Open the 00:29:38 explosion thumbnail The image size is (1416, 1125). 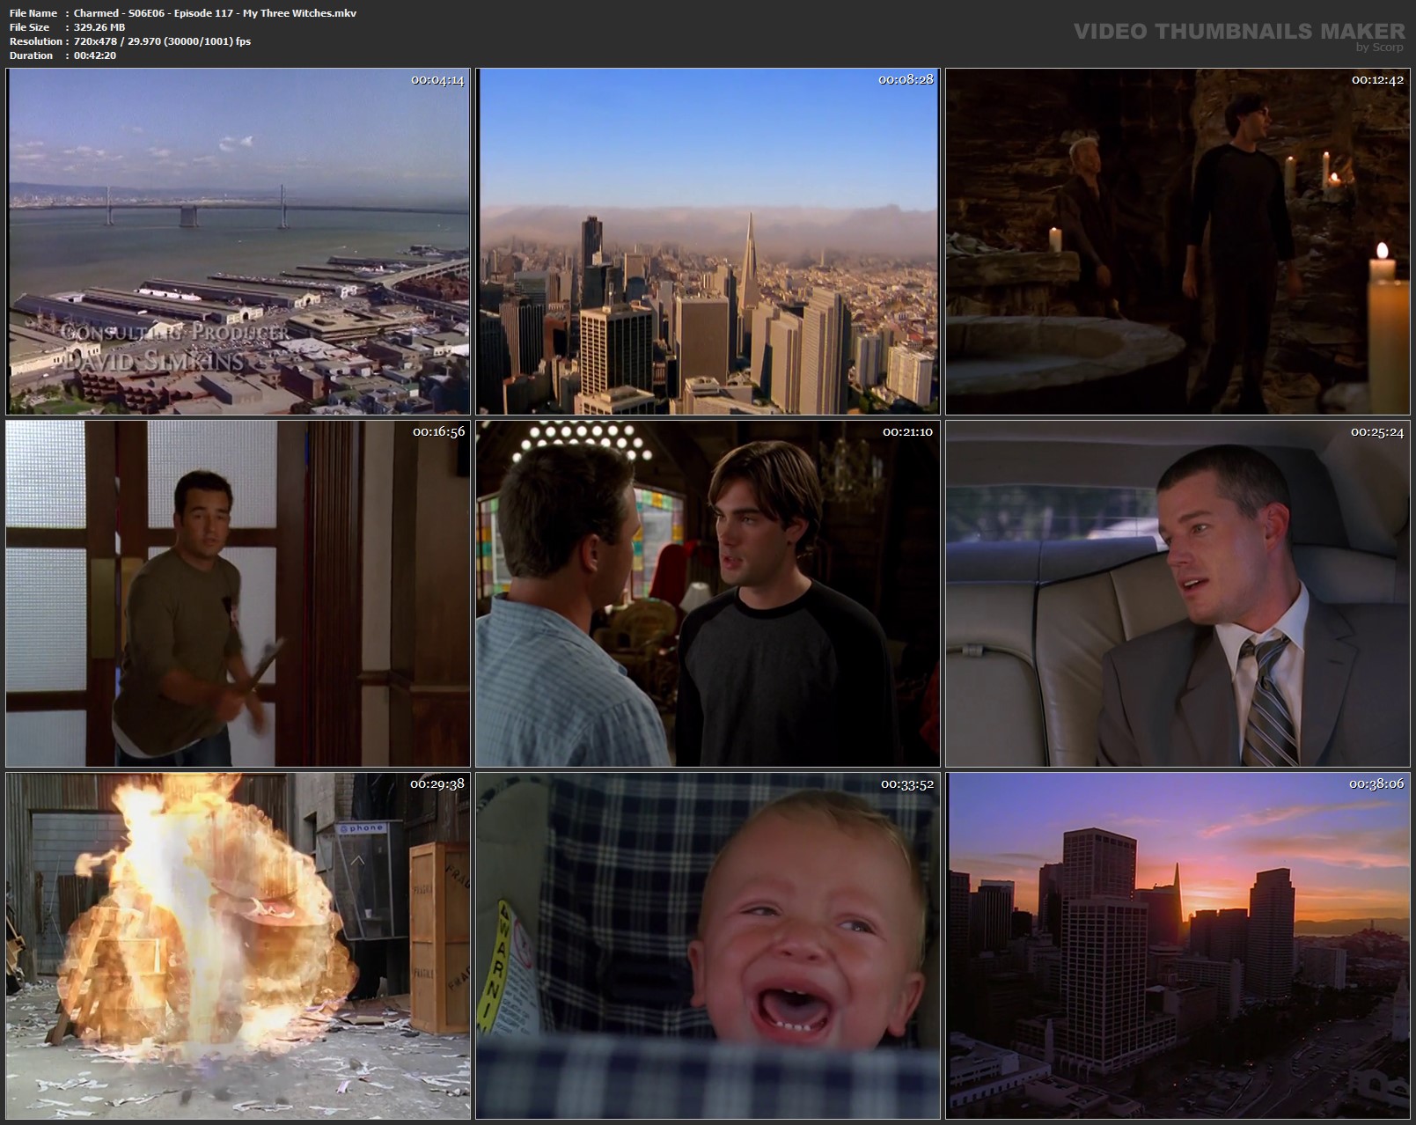[x=238, y=946]
